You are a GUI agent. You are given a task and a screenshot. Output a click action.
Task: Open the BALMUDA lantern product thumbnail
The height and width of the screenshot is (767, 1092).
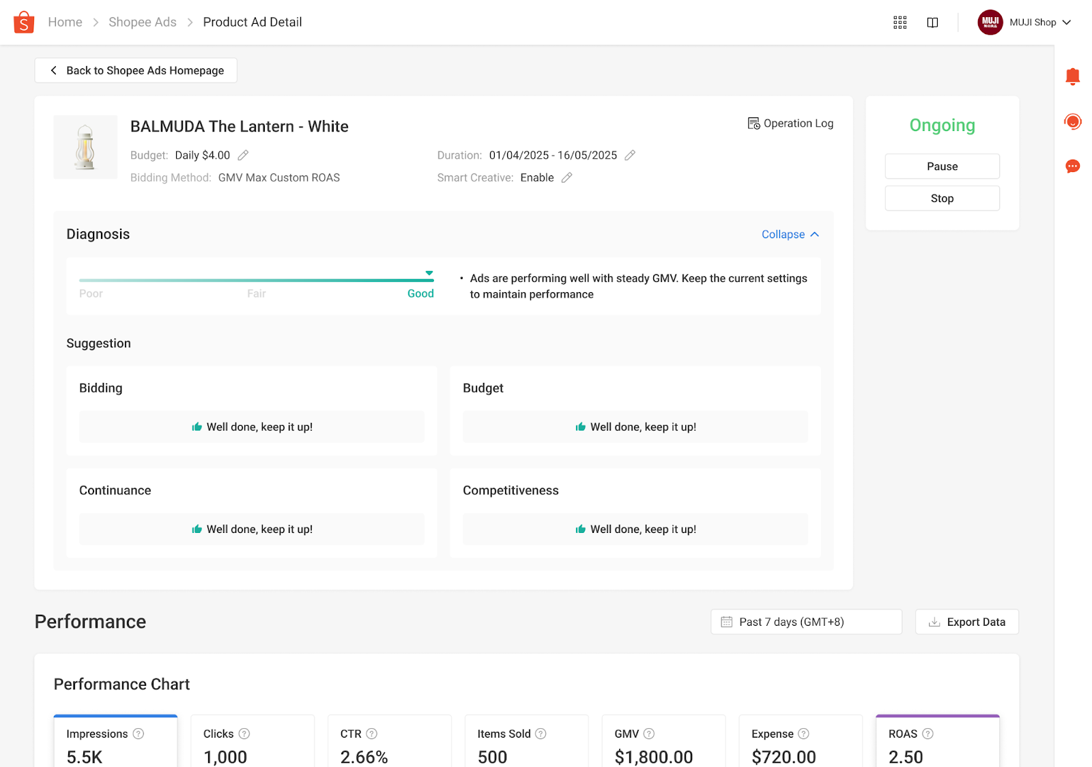85,147
